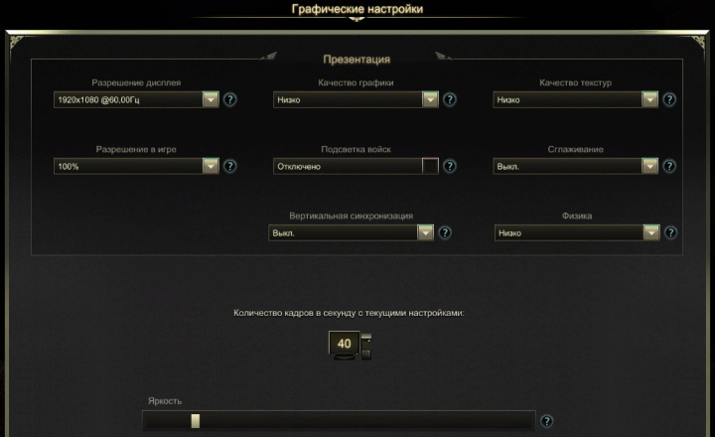715x437 pixels.
Task: Show help icon next to Физика
Action: (x=670, y=232)
